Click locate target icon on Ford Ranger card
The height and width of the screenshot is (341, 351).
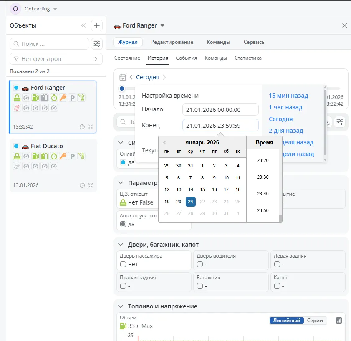[x=82, y=127]
